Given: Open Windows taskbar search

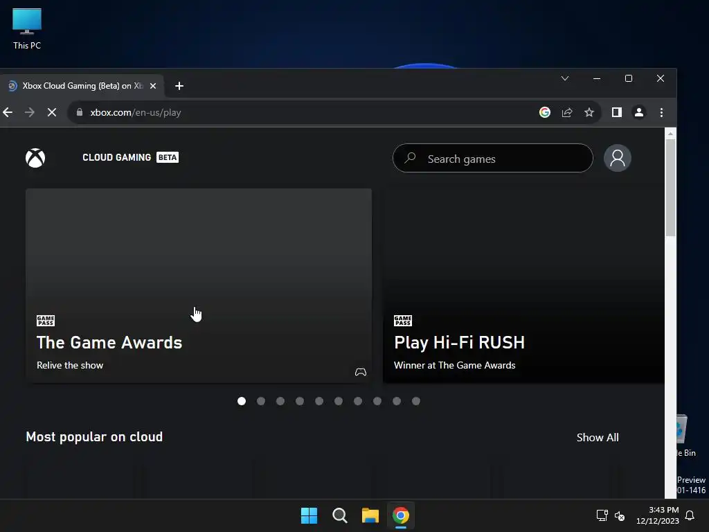Looking at the screenshot, I should click(x=339, y=515).
